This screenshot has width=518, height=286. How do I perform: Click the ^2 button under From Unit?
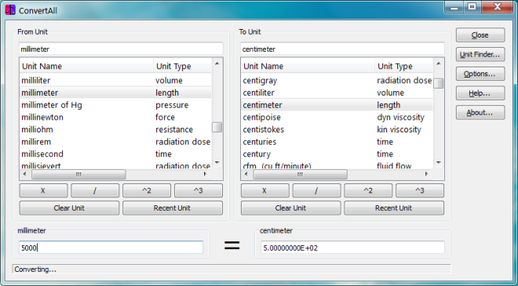pyautogui.click(x=147, y=190)
